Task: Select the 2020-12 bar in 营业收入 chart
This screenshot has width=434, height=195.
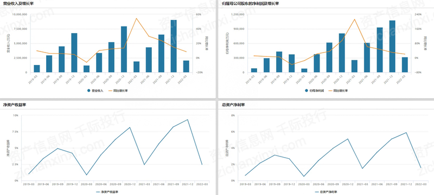Action: click(124, 49)
